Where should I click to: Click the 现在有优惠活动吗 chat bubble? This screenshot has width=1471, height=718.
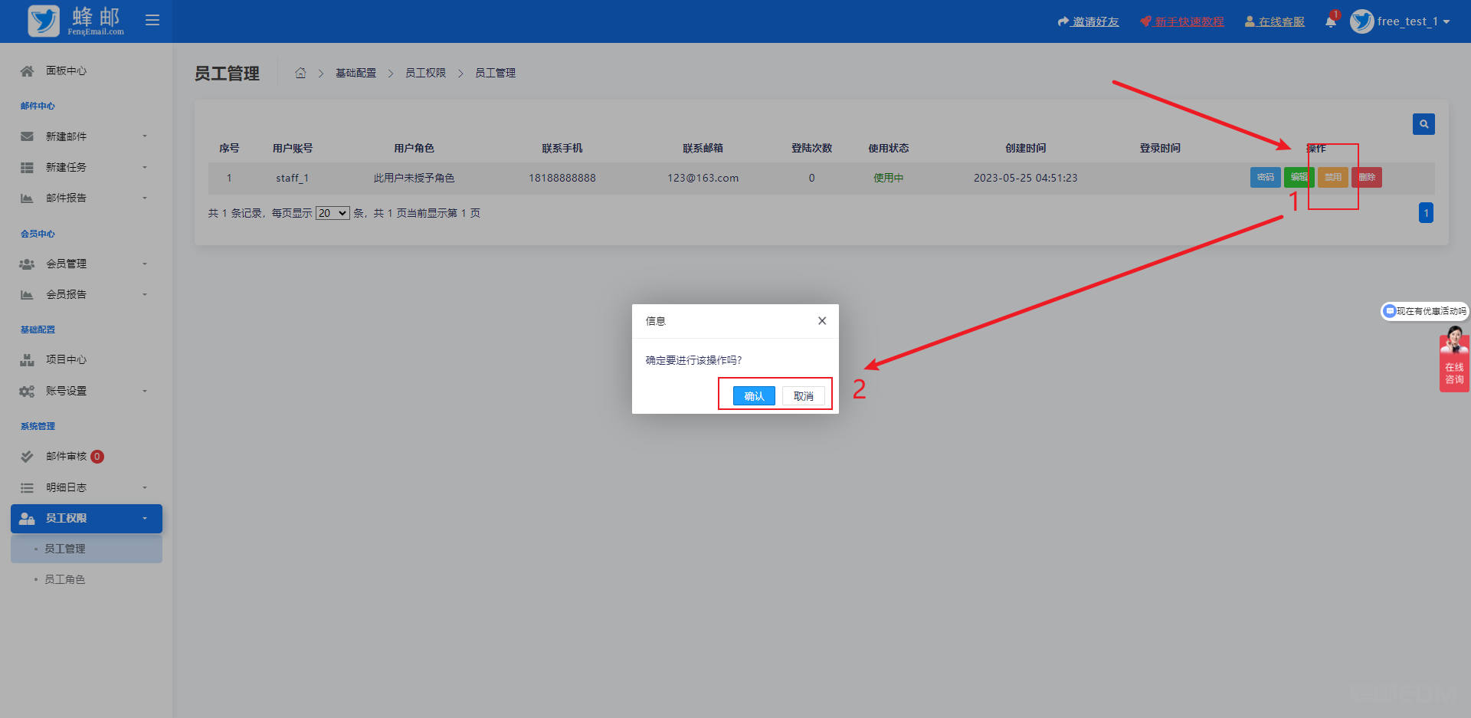[1424, 311]
